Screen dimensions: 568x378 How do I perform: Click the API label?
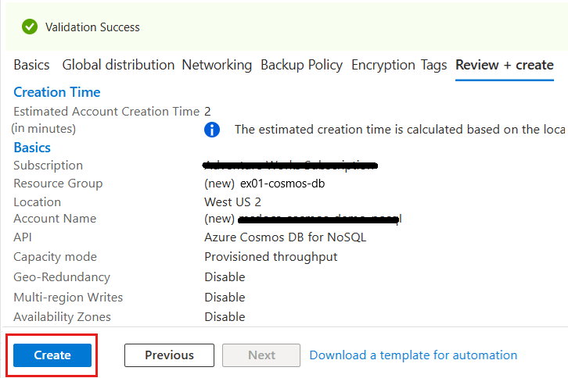pyautogui.click(x=23, y=237)
